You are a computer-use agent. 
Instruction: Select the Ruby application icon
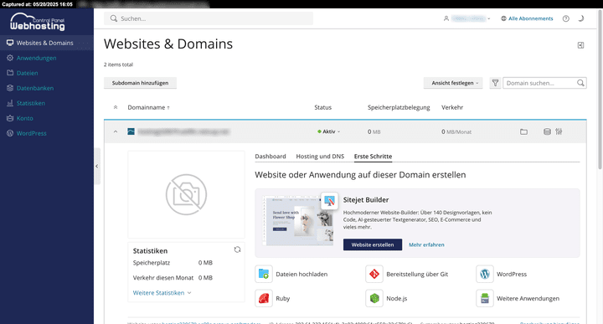tap(264, 298)
